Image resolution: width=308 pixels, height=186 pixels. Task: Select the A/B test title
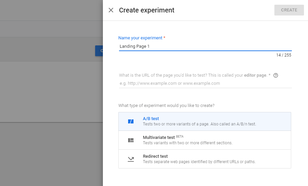(151, 119)
